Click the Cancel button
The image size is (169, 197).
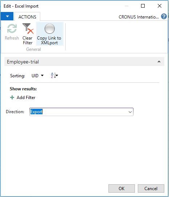click(151, 188)
